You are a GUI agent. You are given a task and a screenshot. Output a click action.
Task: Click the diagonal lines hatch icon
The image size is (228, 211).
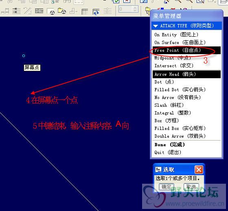pos(28,11)
